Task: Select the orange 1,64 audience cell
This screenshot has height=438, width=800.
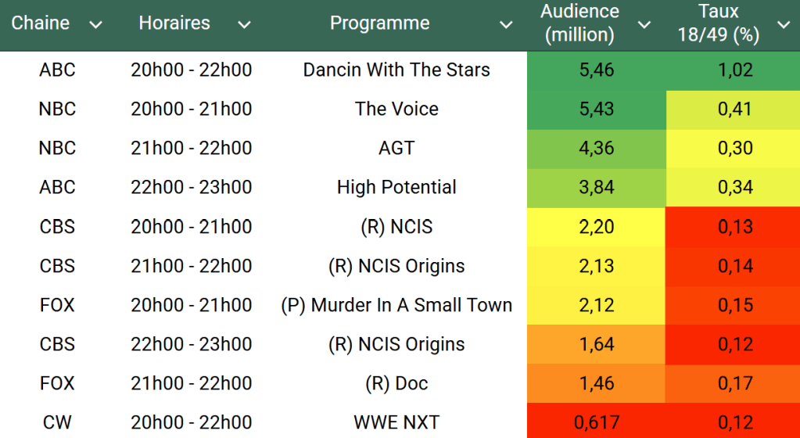Action: [597, 344]
